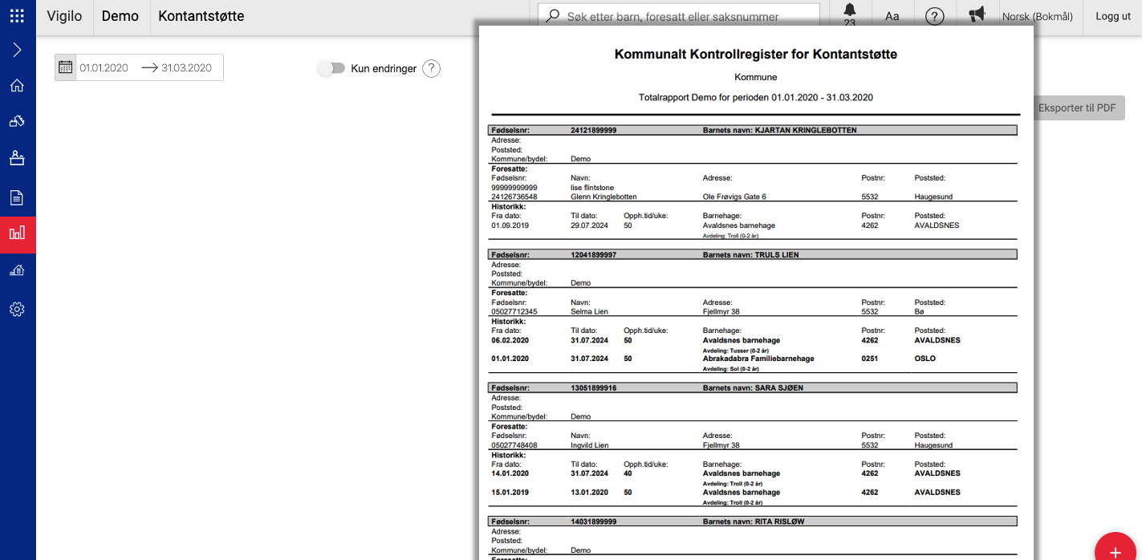Open the documents sidebar icon

point(17,197)
